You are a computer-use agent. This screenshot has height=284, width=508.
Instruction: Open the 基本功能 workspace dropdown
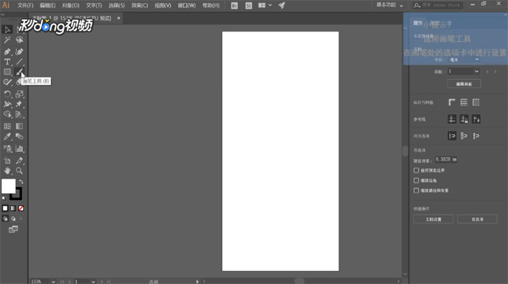point(390,5)
